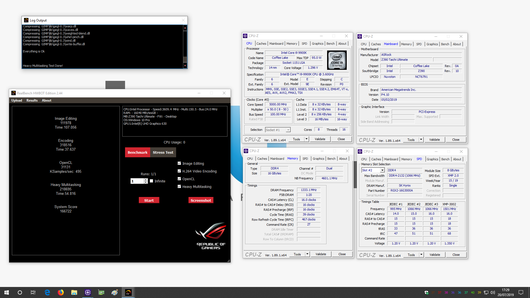The image size is (530, 298).
Task: Open the Action Center notifications icon
Action: tap(521, 292)
